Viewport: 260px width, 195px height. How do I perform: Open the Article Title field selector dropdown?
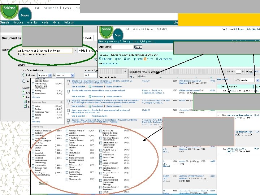pos(87,51)
